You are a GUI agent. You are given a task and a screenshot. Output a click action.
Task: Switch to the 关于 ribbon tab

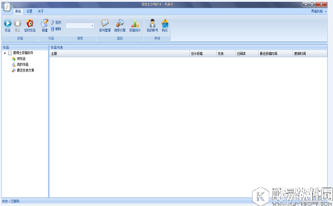pos(40,12)
